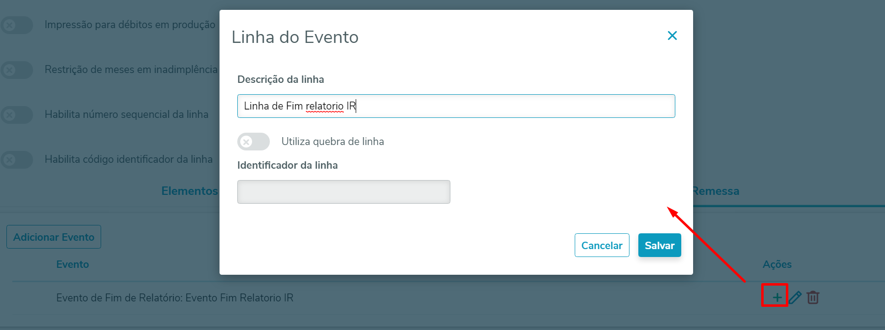Screen dimensions: 885x330
Task: Switch on Habilita código identificador da linha
Action: [17, 159]
